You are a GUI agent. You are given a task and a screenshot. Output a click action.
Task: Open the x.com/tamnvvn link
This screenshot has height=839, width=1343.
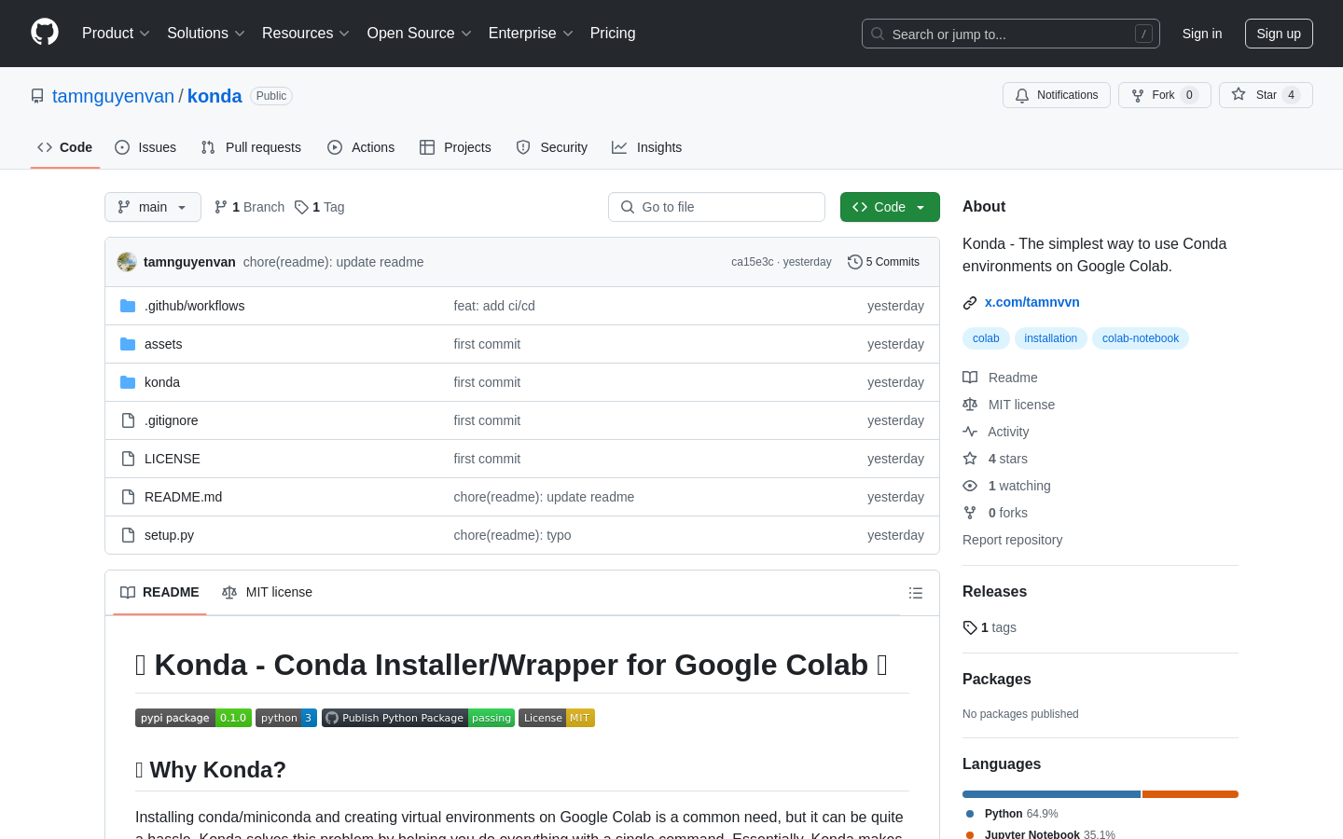pos(1032,302)
